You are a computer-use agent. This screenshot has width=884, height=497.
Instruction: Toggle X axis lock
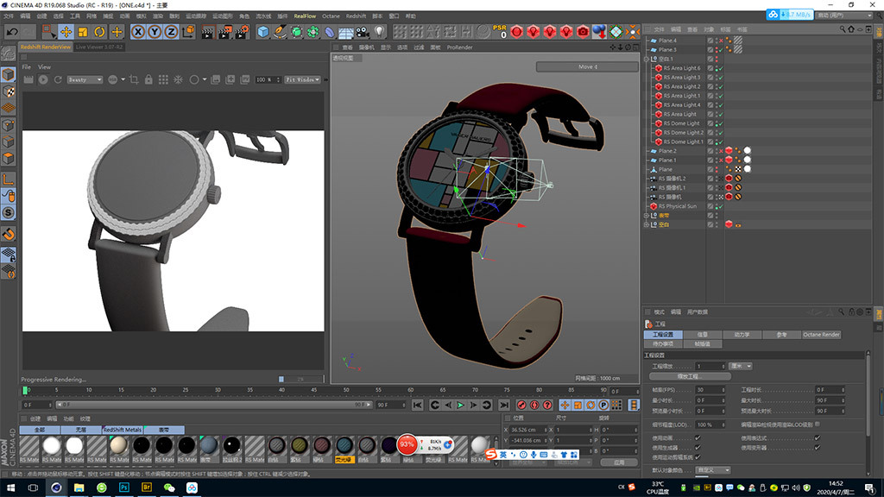coord(138,32)
